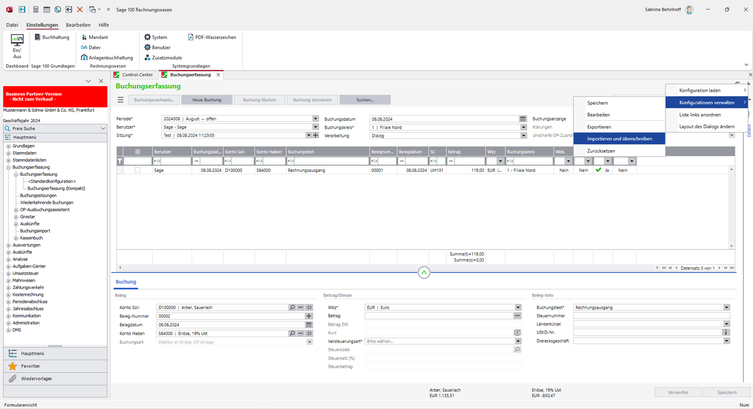Click the Konto Soll search magnifier

[x=292, y=307]
